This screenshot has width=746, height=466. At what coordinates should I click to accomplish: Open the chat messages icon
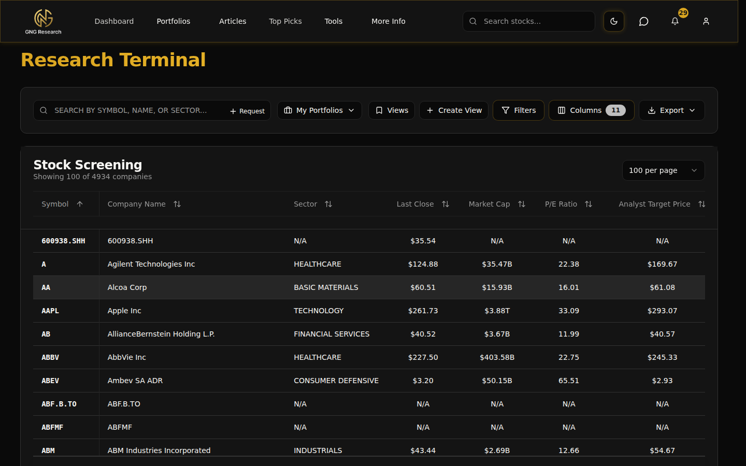click(x=644, y=21)
